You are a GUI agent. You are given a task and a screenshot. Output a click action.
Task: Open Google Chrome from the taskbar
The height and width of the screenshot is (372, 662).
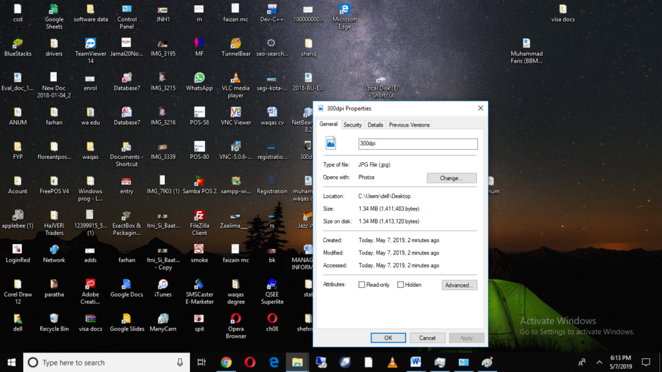pos(226,362)
